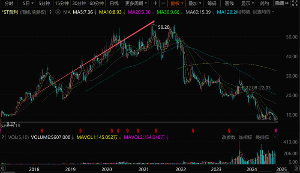Image resolution: width=300 pixels, height=173 pixels.
Task: Click the VOLUME:5607.000 value
Action: [51, 137]
